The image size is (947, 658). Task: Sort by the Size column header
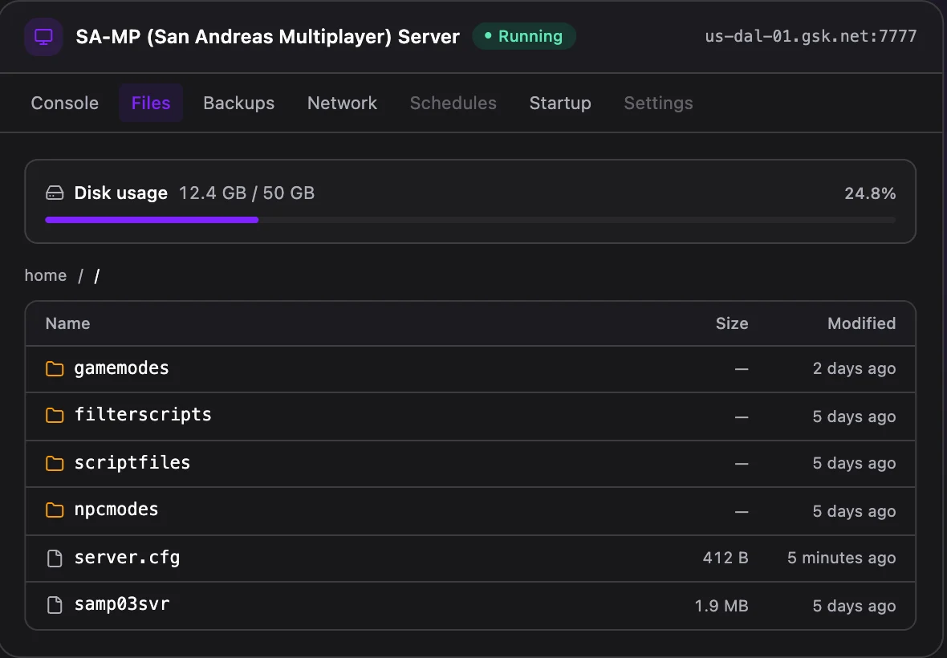(732, 323)
